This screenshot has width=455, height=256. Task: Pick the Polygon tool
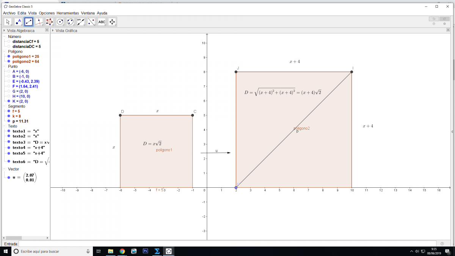[x=49, y=22]
